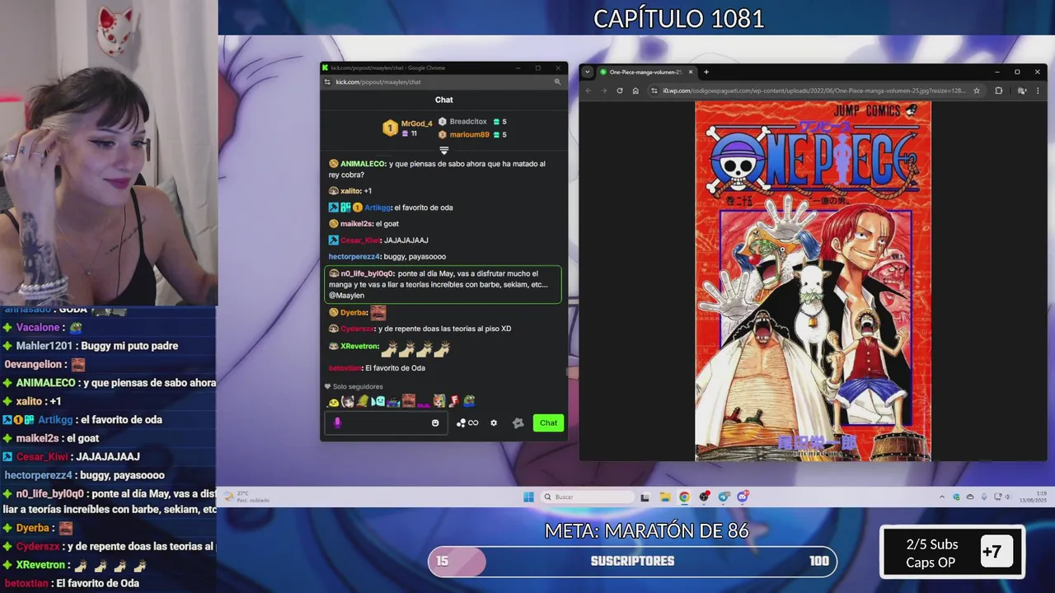Select the red F emote

454,401
